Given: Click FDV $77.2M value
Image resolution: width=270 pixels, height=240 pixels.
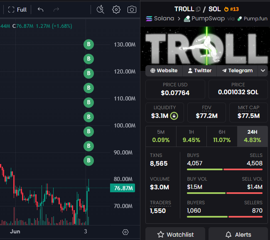Looking at the screenshot, I should [x=206, y=116].
